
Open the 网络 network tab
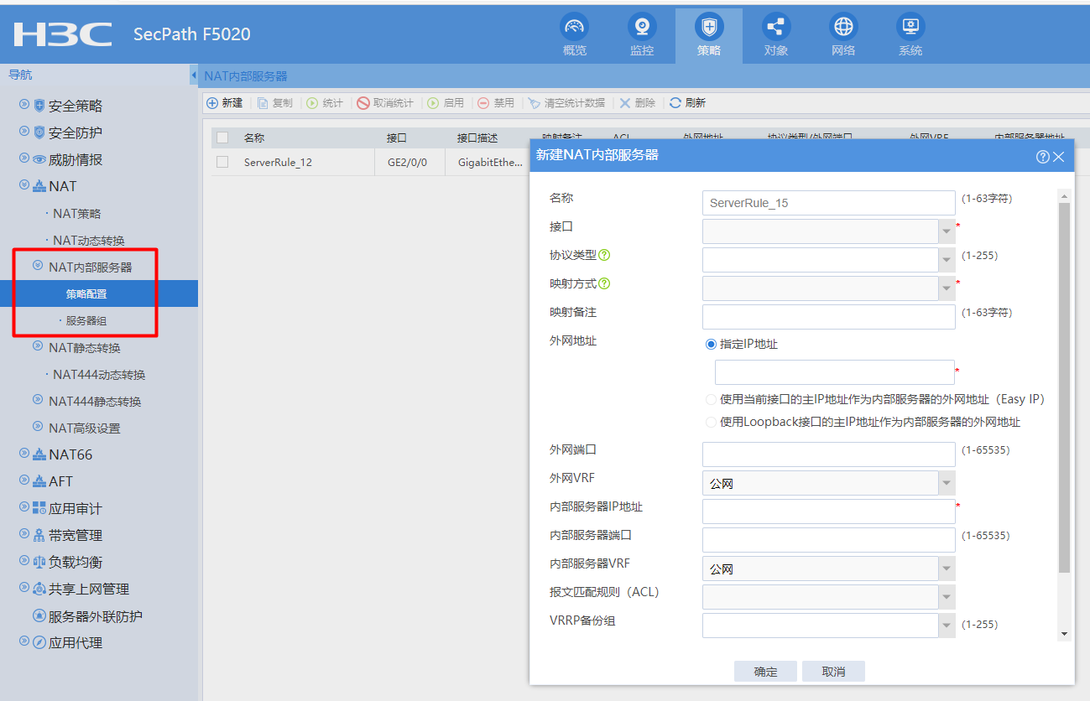click(x=843, y=36)
